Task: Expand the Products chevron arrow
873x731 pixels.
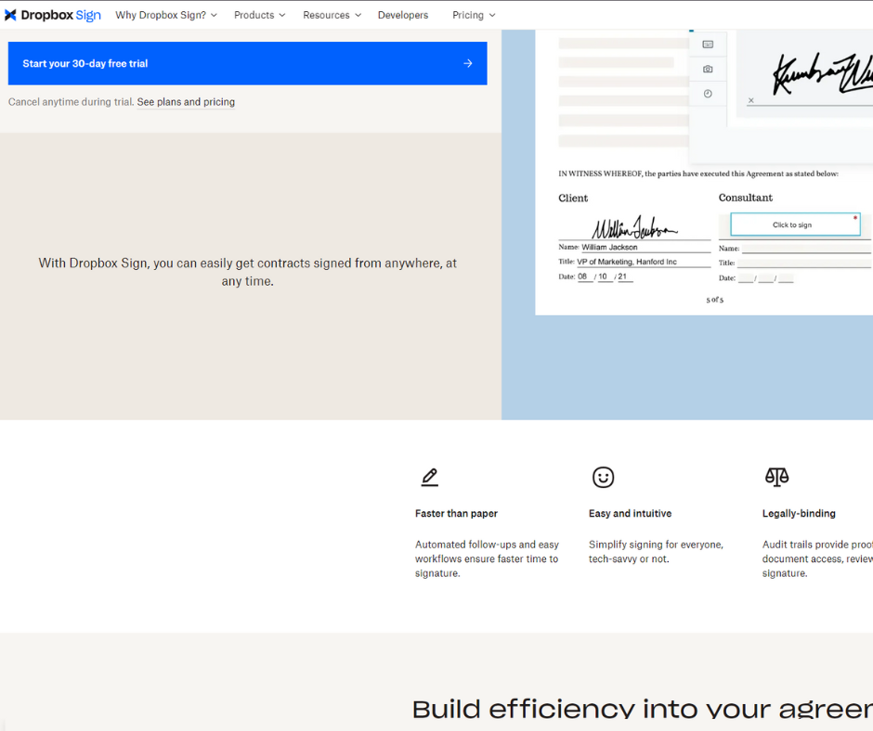Action: pyautogui.click(x=282, y=16)
